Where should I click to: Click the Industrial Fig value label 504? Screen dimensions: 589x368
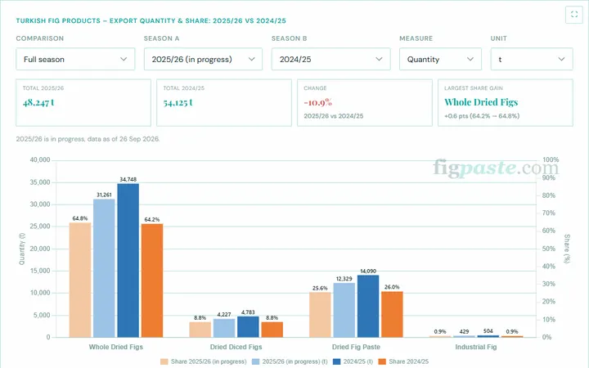point(488,331)
